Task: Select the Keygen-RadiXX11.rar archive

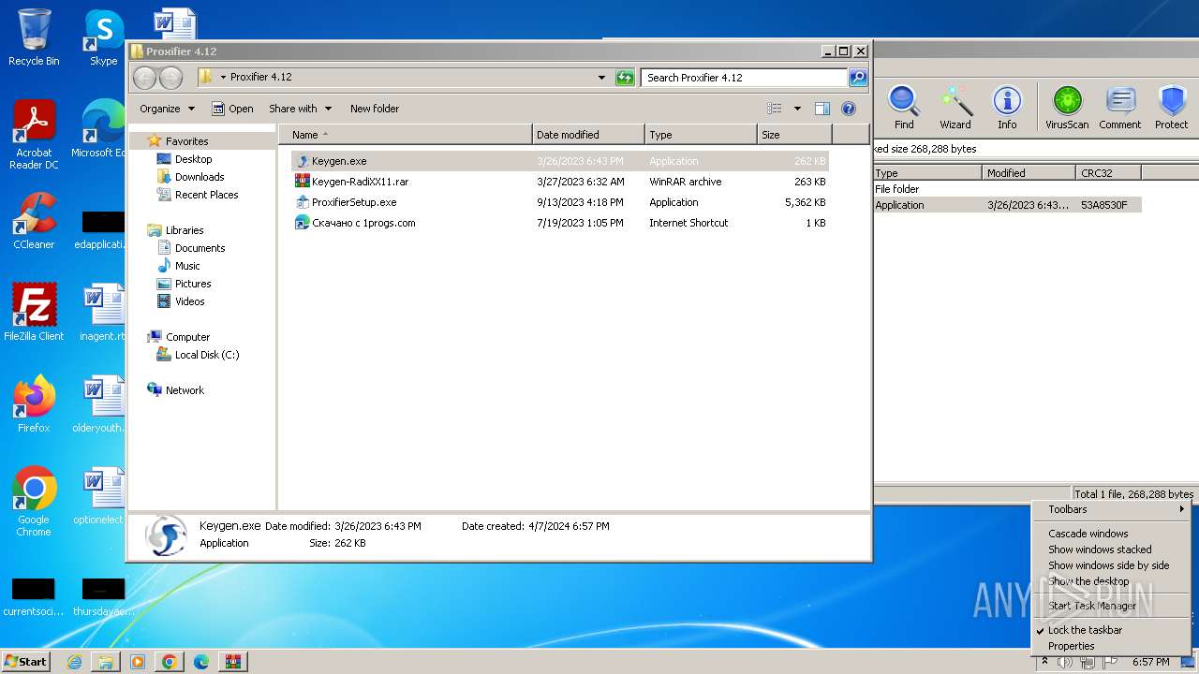Action: 560,182
